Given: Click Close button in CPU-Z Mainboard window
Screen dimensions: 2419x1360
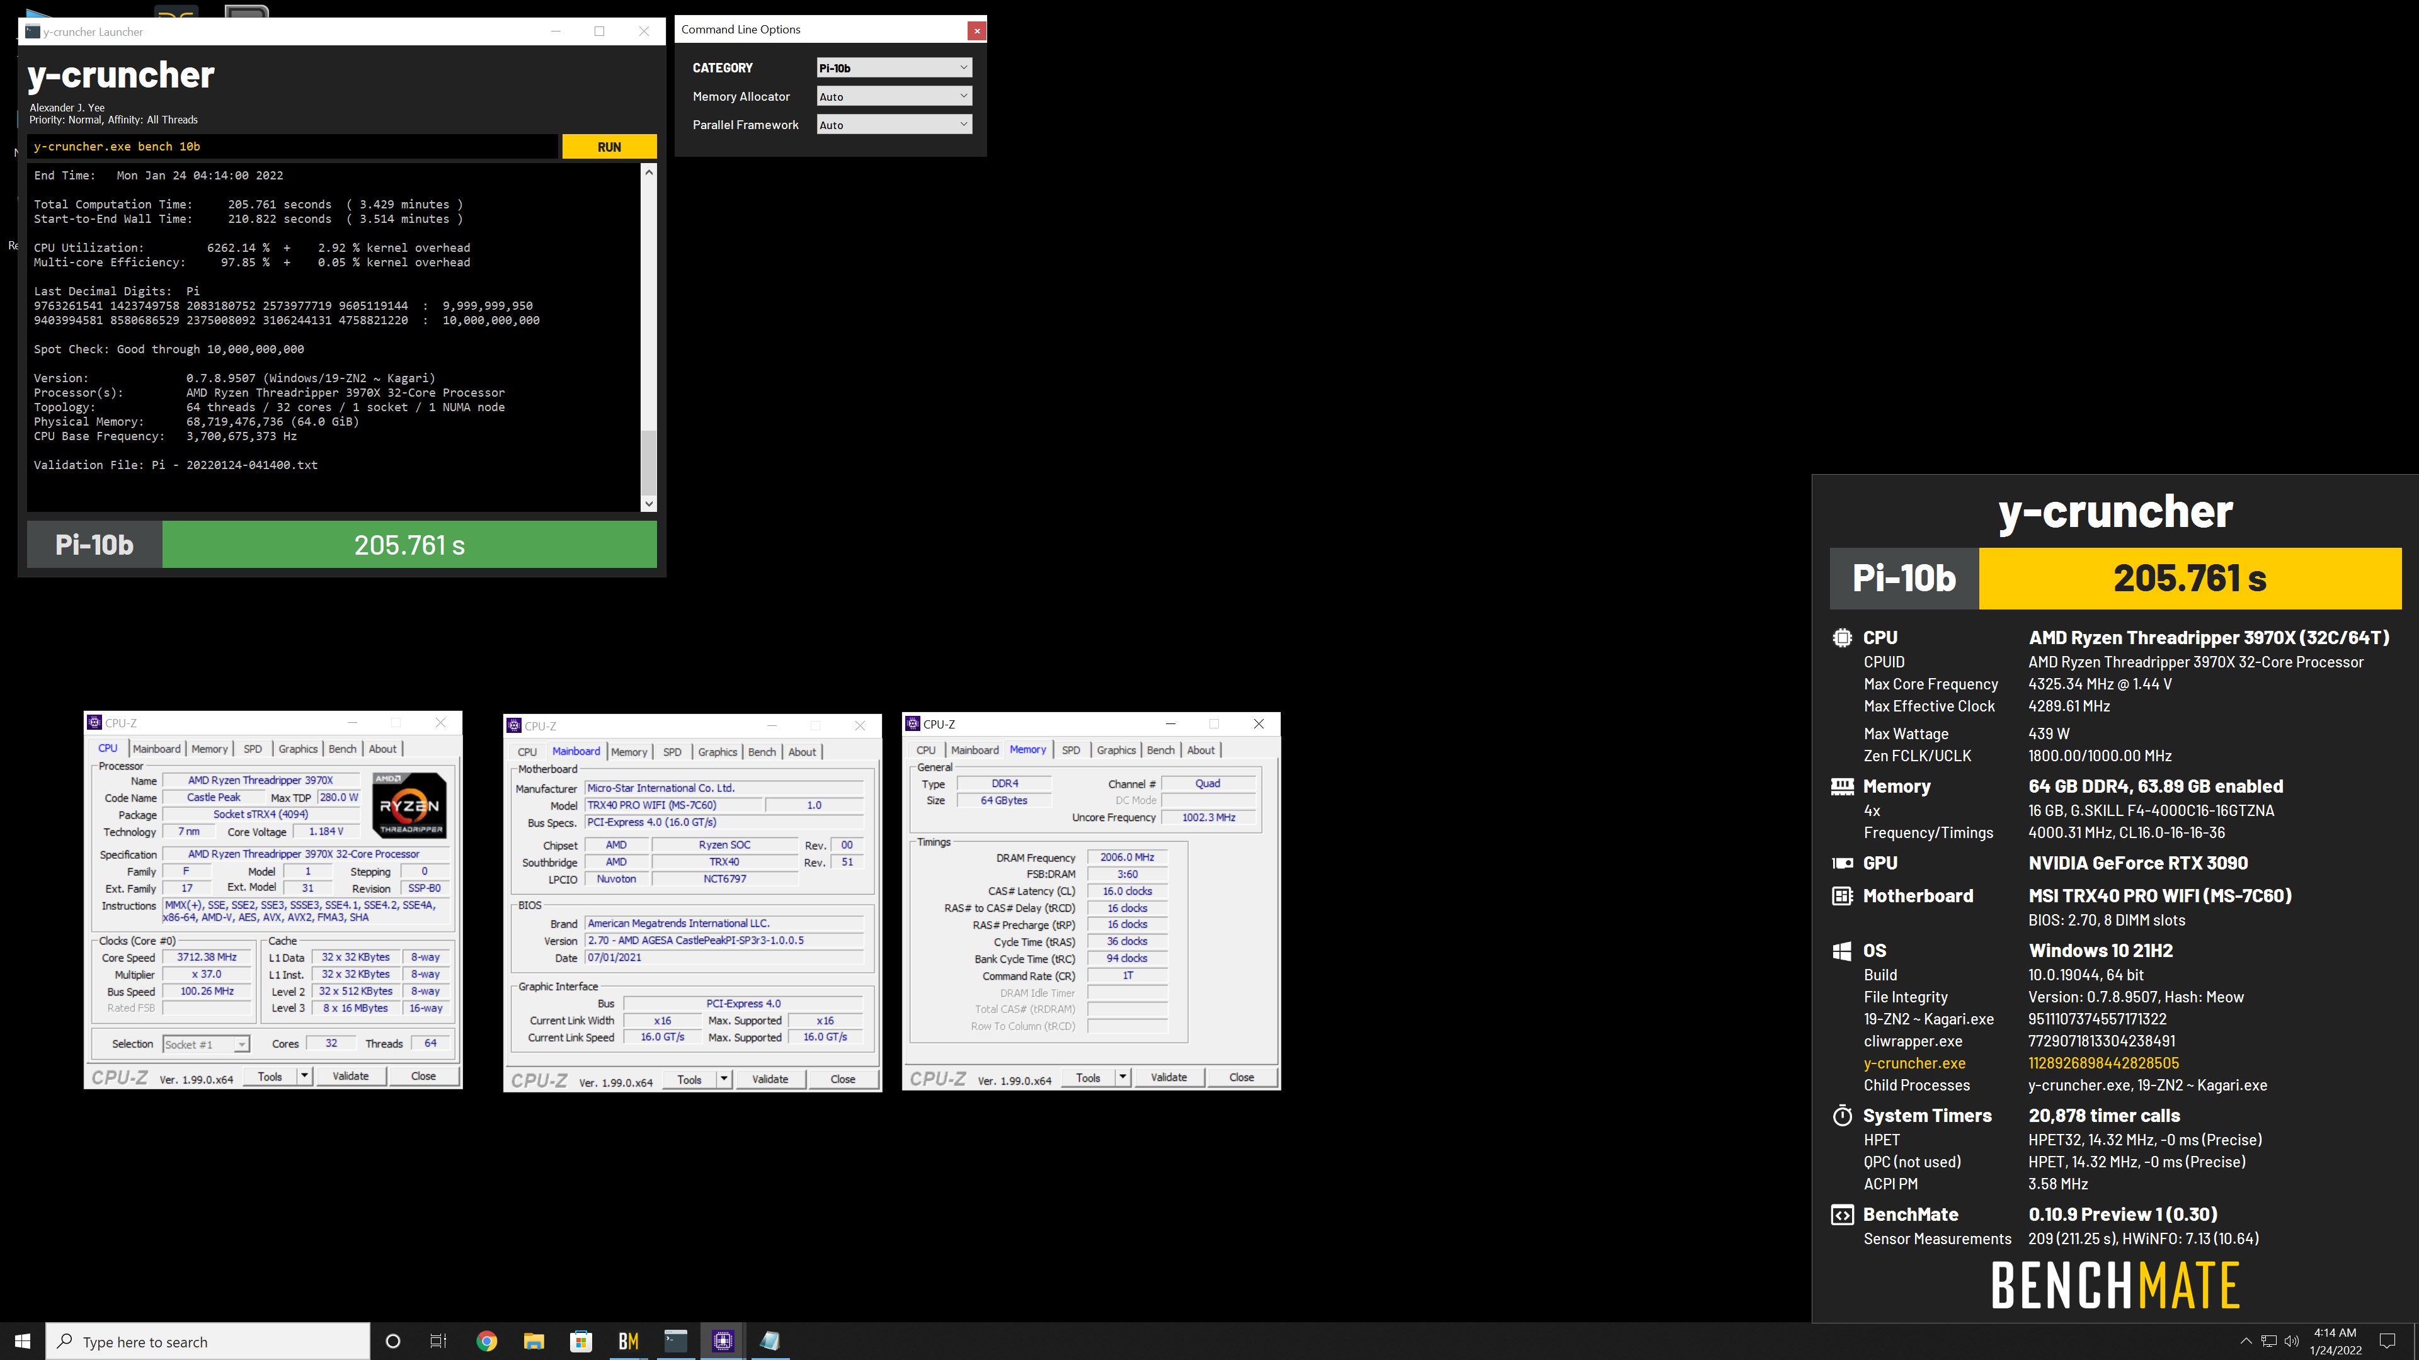Looking at the screenshot, I should pos(844,1079).
